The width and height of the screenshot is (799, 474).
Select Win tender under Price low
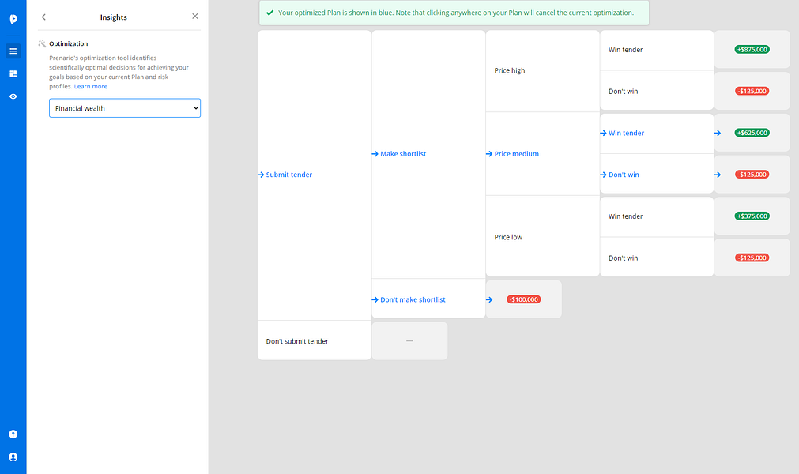click(657, 216)
